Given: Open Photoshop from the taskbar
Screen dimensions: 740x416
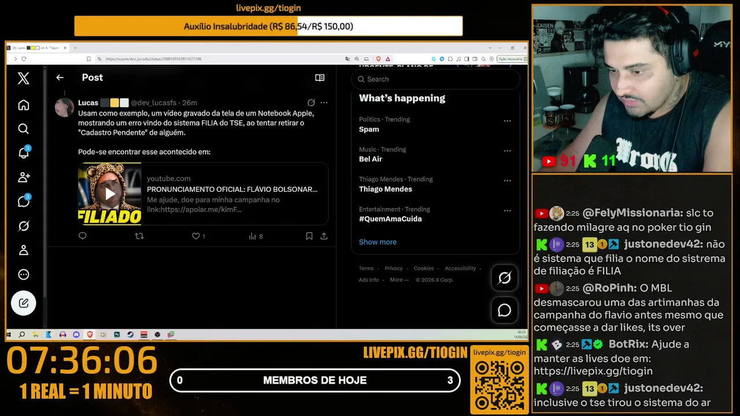Looking at the screenshot, I should click(x=117, y=335).
